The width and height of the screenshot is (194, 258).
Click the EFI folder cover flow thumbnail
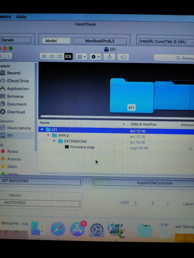tap(132, 95)
